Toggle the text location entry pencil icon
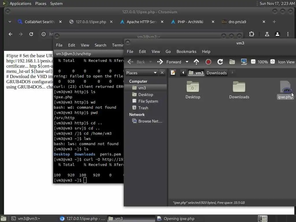296x222 pixels. pyautogui.click(x=173, y=73)
